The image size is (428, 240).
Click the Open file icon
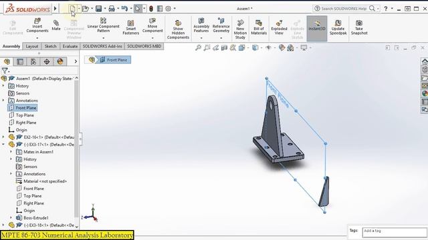[86, 9]
